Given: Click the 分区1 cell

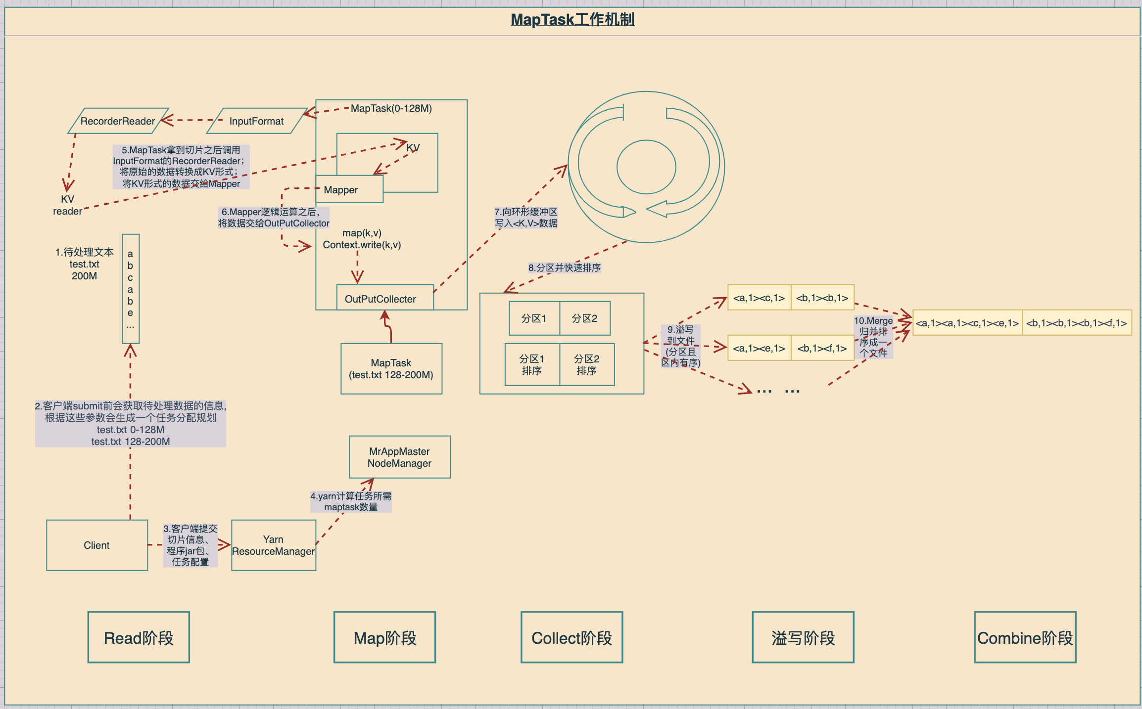Looking at the screenshot, I should pos(534,318).
